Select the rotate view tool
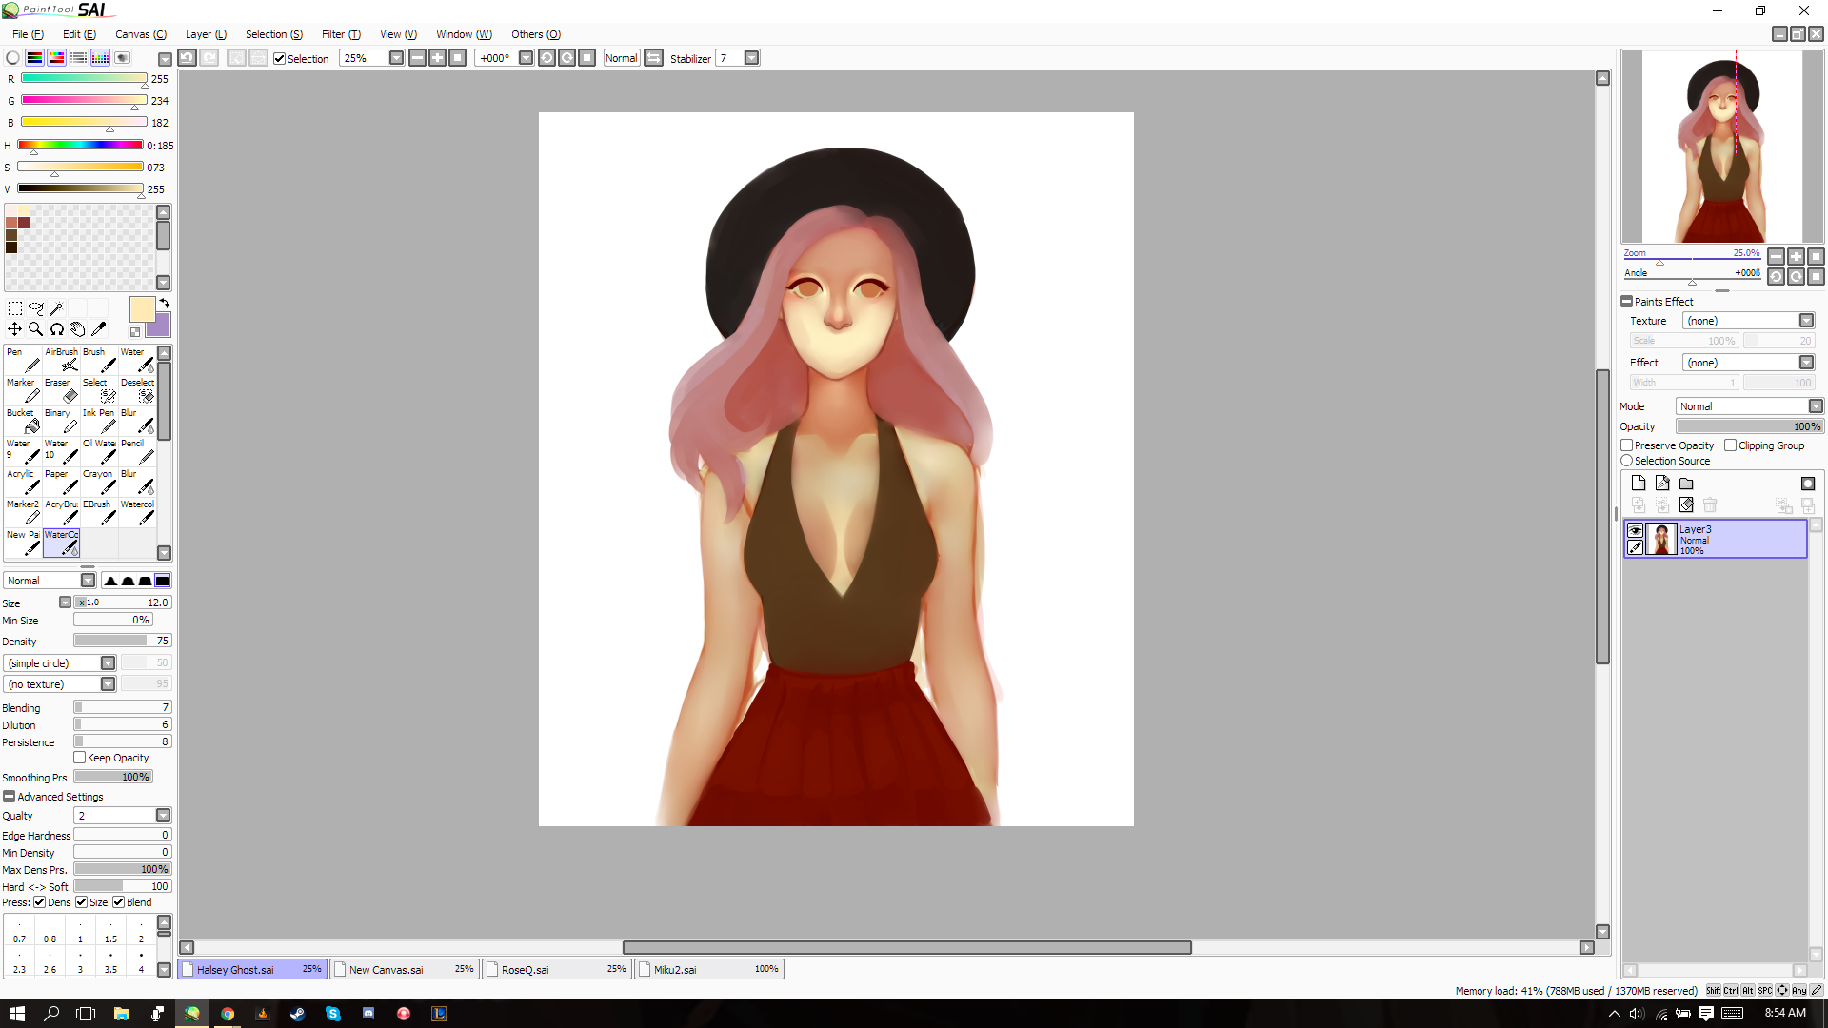 pos(57,329)
